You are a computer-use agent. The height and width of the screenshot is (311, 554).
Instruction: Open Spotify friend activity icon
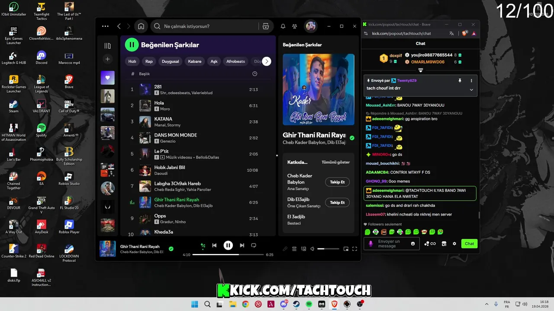coord(295,26)
